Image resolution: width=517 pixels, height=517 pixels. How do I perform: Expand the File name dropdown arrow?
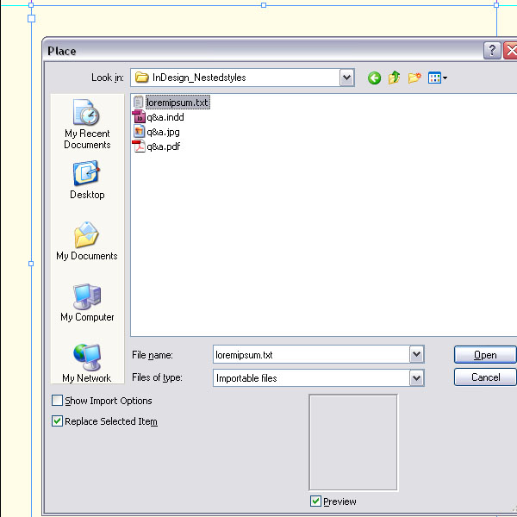point(417,354)
